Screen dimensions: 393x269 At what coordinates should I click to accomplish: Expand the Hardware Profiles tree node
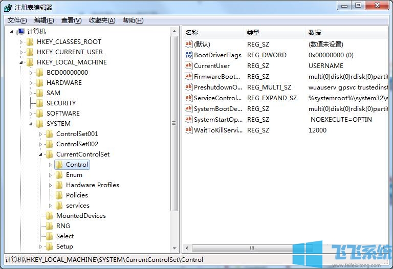click(51, 185)
